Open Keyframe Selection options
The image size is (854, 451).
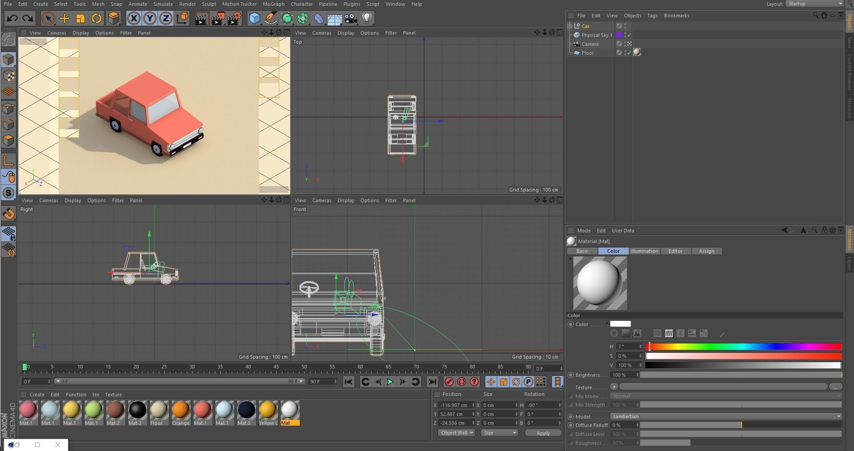[474, 382]
